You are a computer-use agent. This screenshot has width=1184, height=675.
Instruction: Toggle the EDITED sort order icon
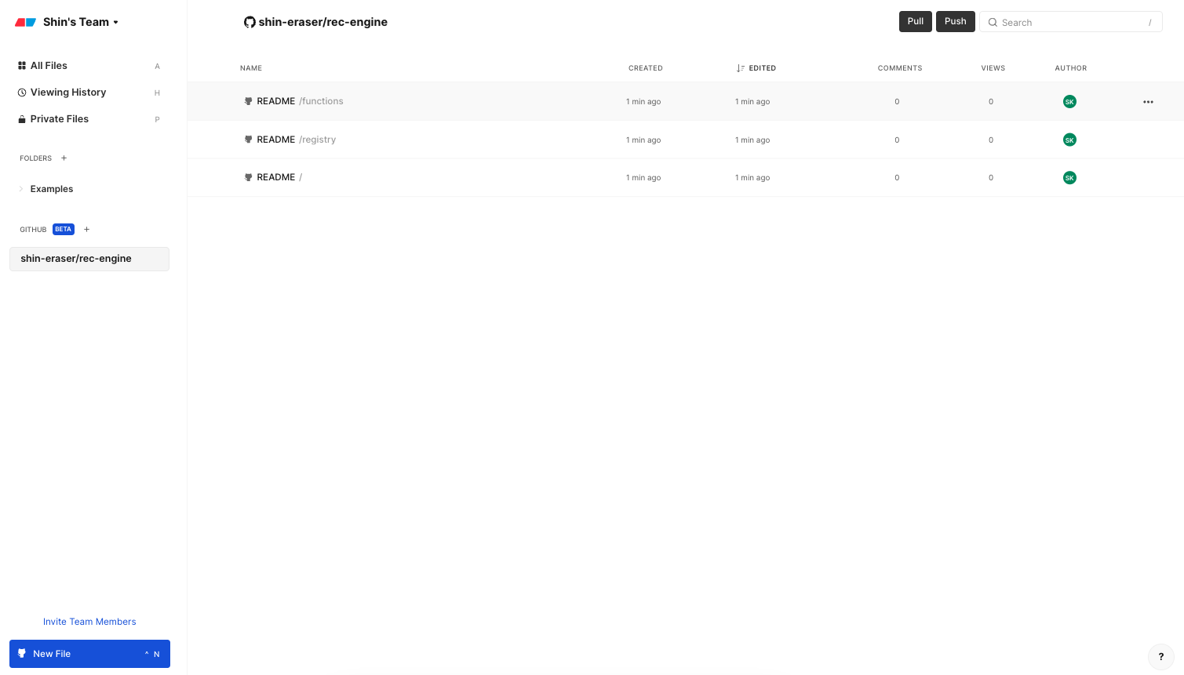(x=741, y=68)
